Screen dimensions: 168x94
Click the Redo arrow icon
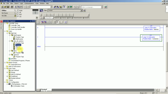tap(28, 7)
